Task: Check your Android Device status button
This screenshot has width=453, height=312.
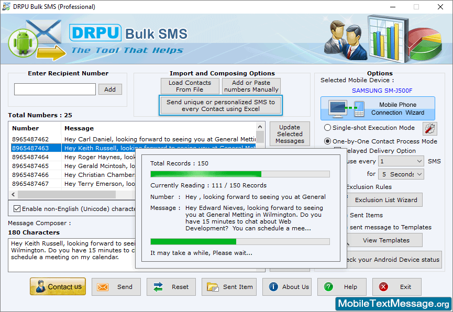Action: pos(394,260)
